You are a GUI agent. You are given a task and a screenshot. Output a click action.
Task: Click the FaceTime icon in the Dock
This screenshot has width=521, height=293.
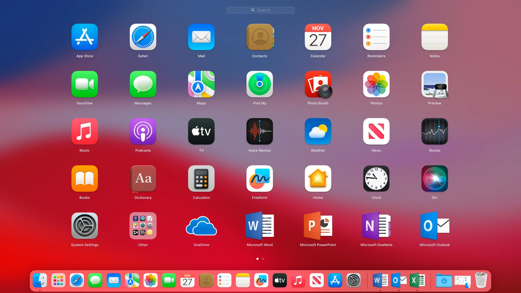[169, 280]
